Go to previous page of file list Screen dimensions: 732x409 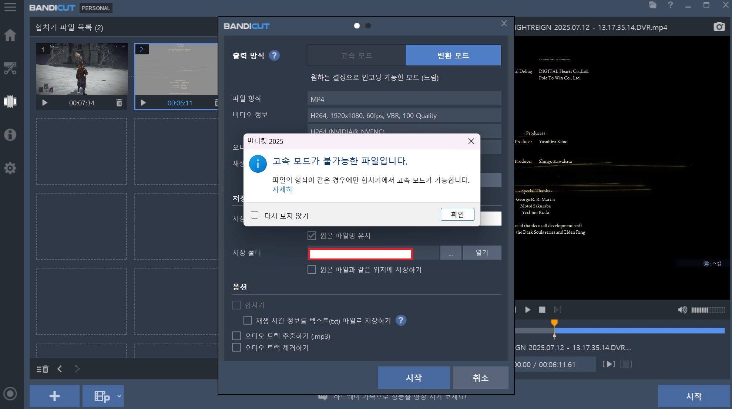click(60, 369)
